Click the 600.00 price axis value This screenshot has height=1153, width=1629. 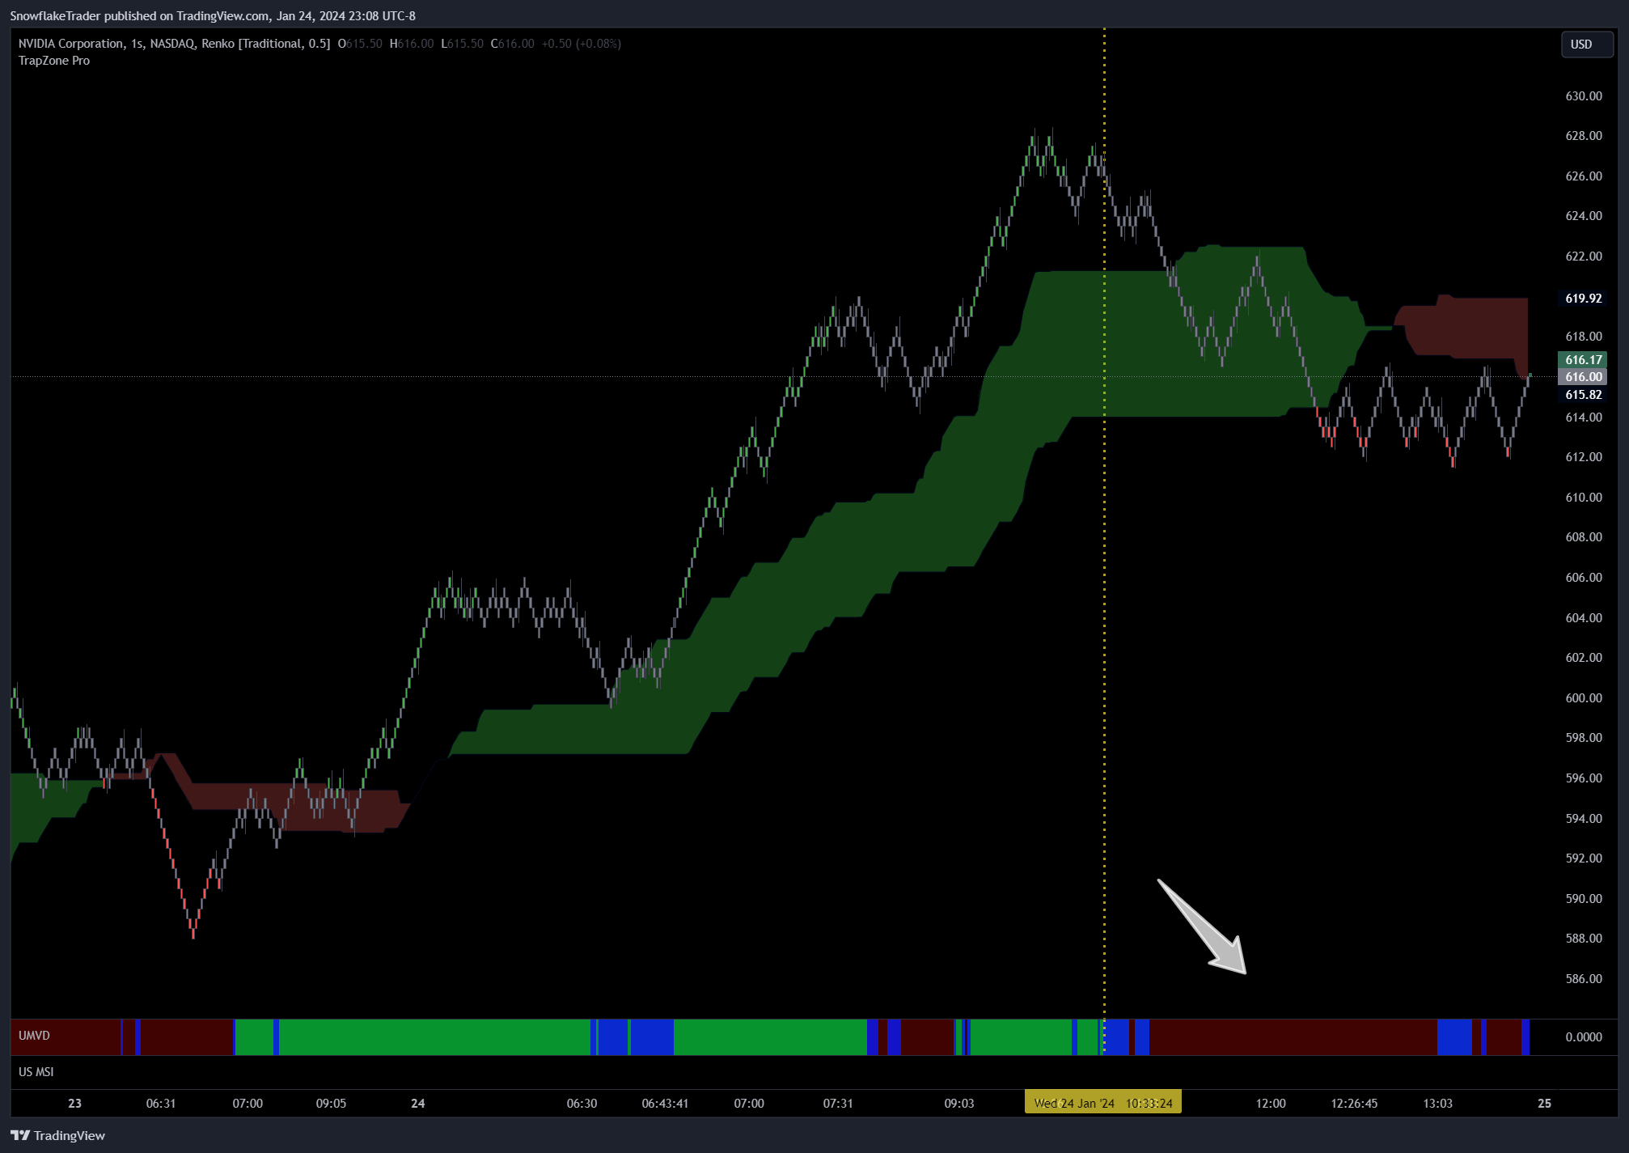point(1584,698)
